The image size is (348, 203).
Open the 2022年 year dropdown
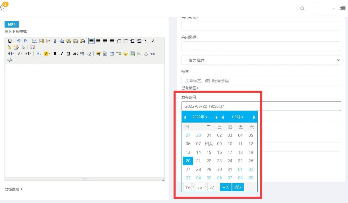point(200,117)
